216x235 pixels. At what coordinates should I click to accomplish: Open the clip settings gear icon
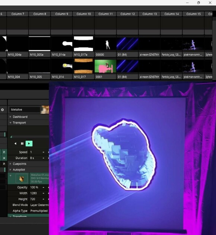tap(2, 110)
